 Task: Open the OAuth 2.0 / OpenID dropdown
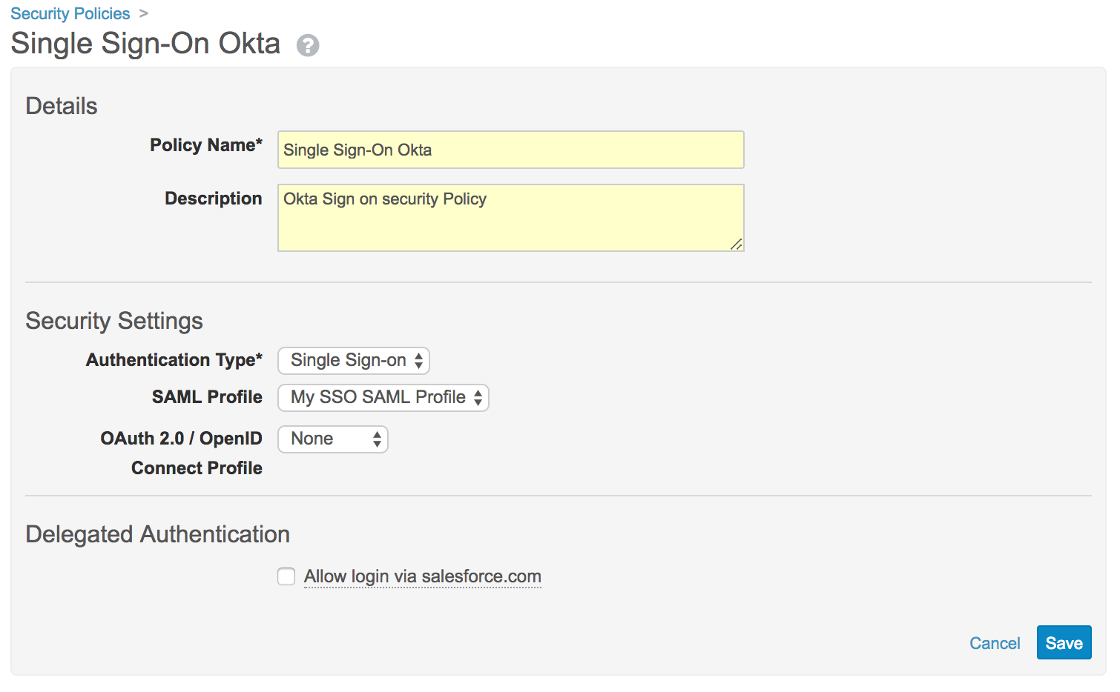point(333,439)
